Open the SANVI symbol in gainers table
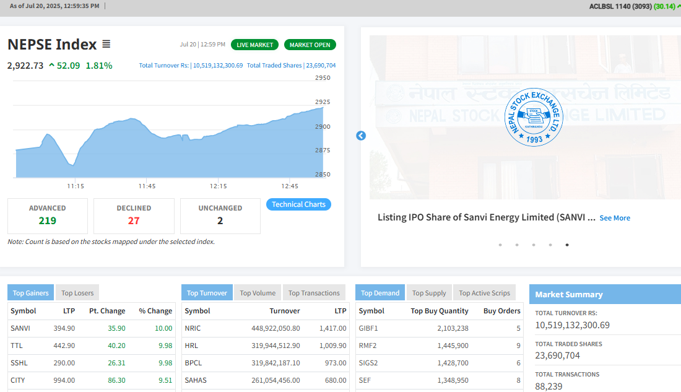The height and width of the screenshot is (392, 681). 20,328
